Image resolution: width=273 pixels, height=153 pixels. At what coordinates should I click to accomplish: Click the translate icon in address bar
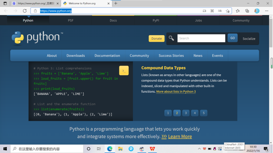tap(220, 11)
